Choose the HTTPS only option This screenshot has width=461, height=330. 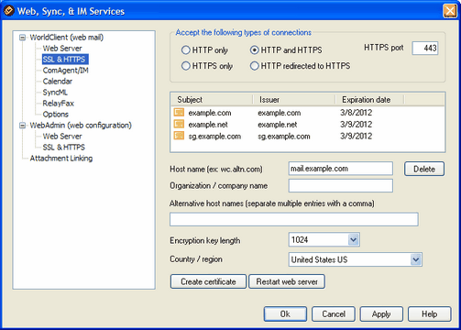[186, 66]
